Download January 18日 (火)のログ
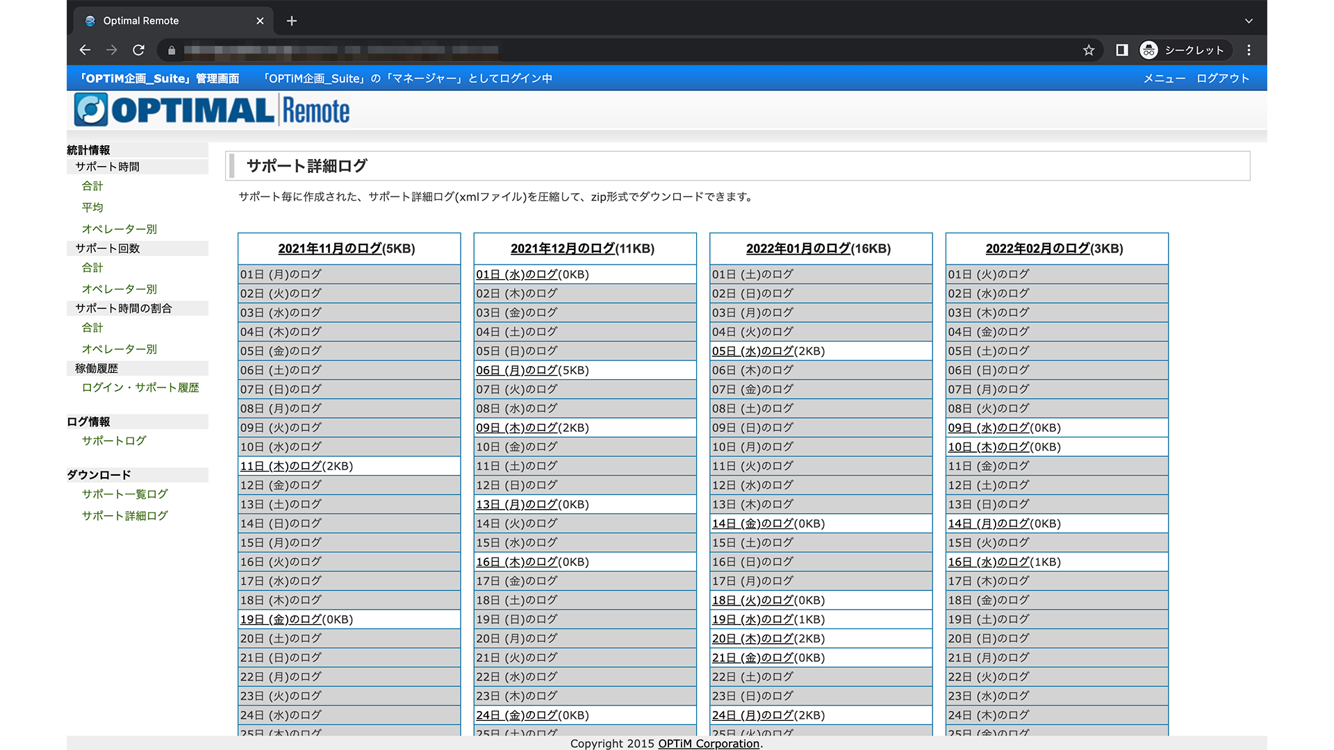 coord(752,600)
